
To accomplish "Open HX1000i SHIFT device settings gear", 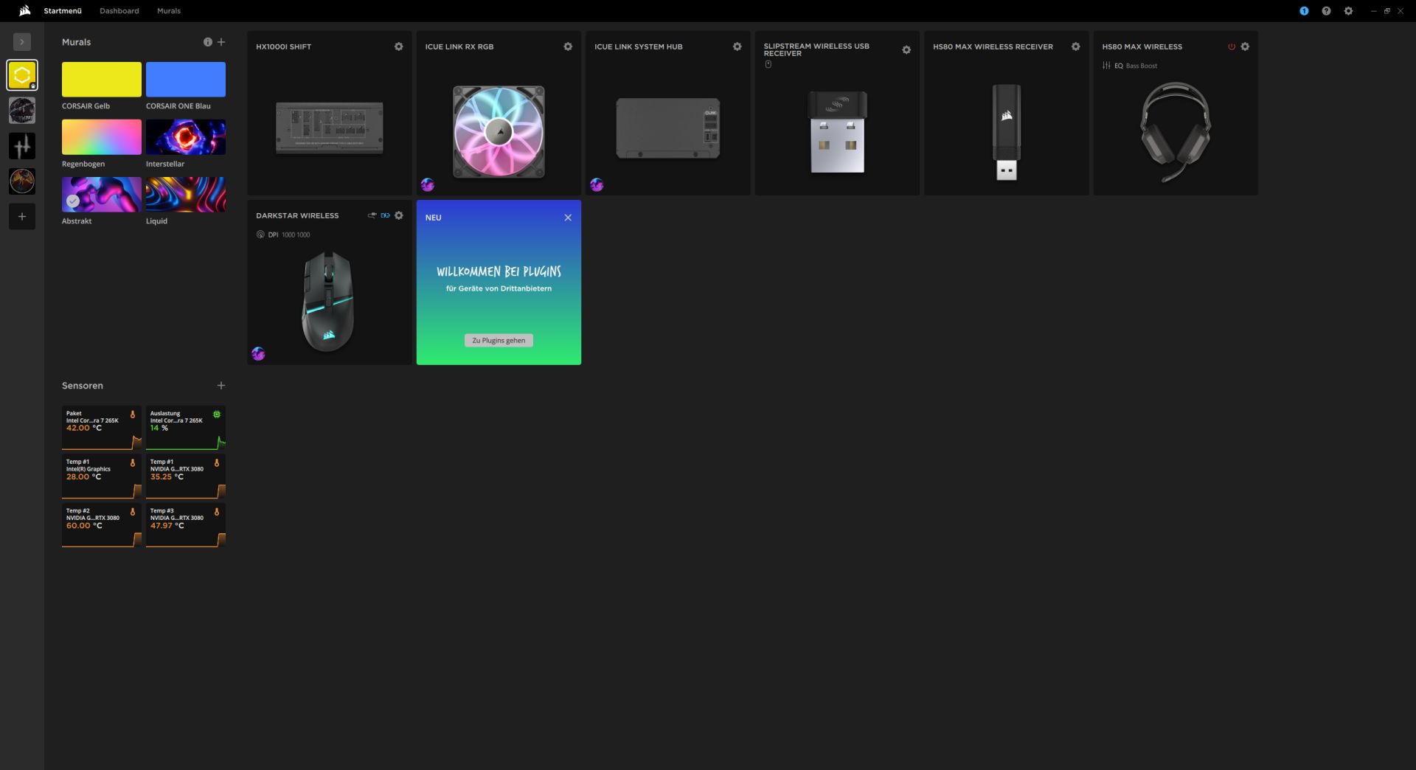I will tap(399, 46).
